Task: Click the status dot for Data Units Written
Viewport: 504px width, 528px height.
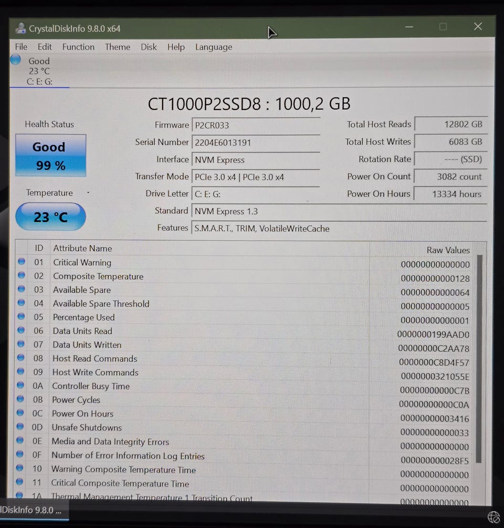Action: point(21,343)
